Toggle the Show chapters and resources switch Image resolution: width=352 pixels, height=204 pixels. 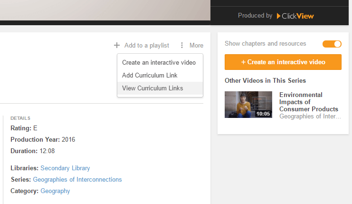[332, 44]
